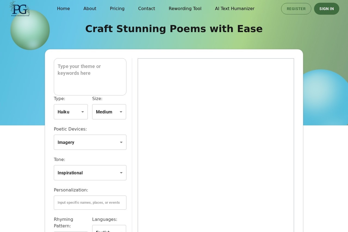The height and width of the screenshot is (232, 348).
Task: Navigate to the Home page
Action: [63, 9]
